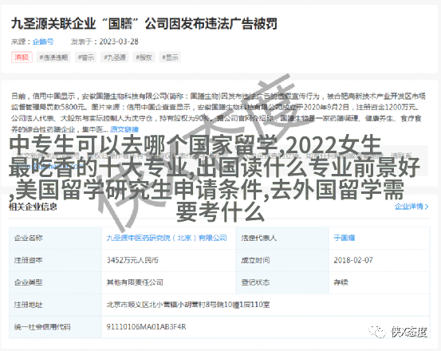Click the 其他有限责任公司 company type value
Screen dimensions: 441x351
click(x=135, y=282)
